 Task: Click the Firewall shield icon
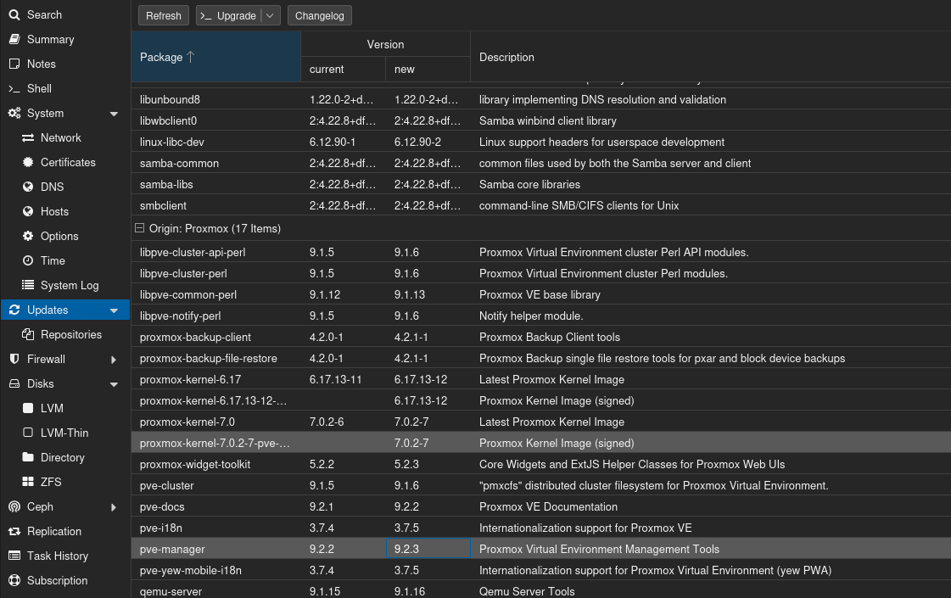14,359
